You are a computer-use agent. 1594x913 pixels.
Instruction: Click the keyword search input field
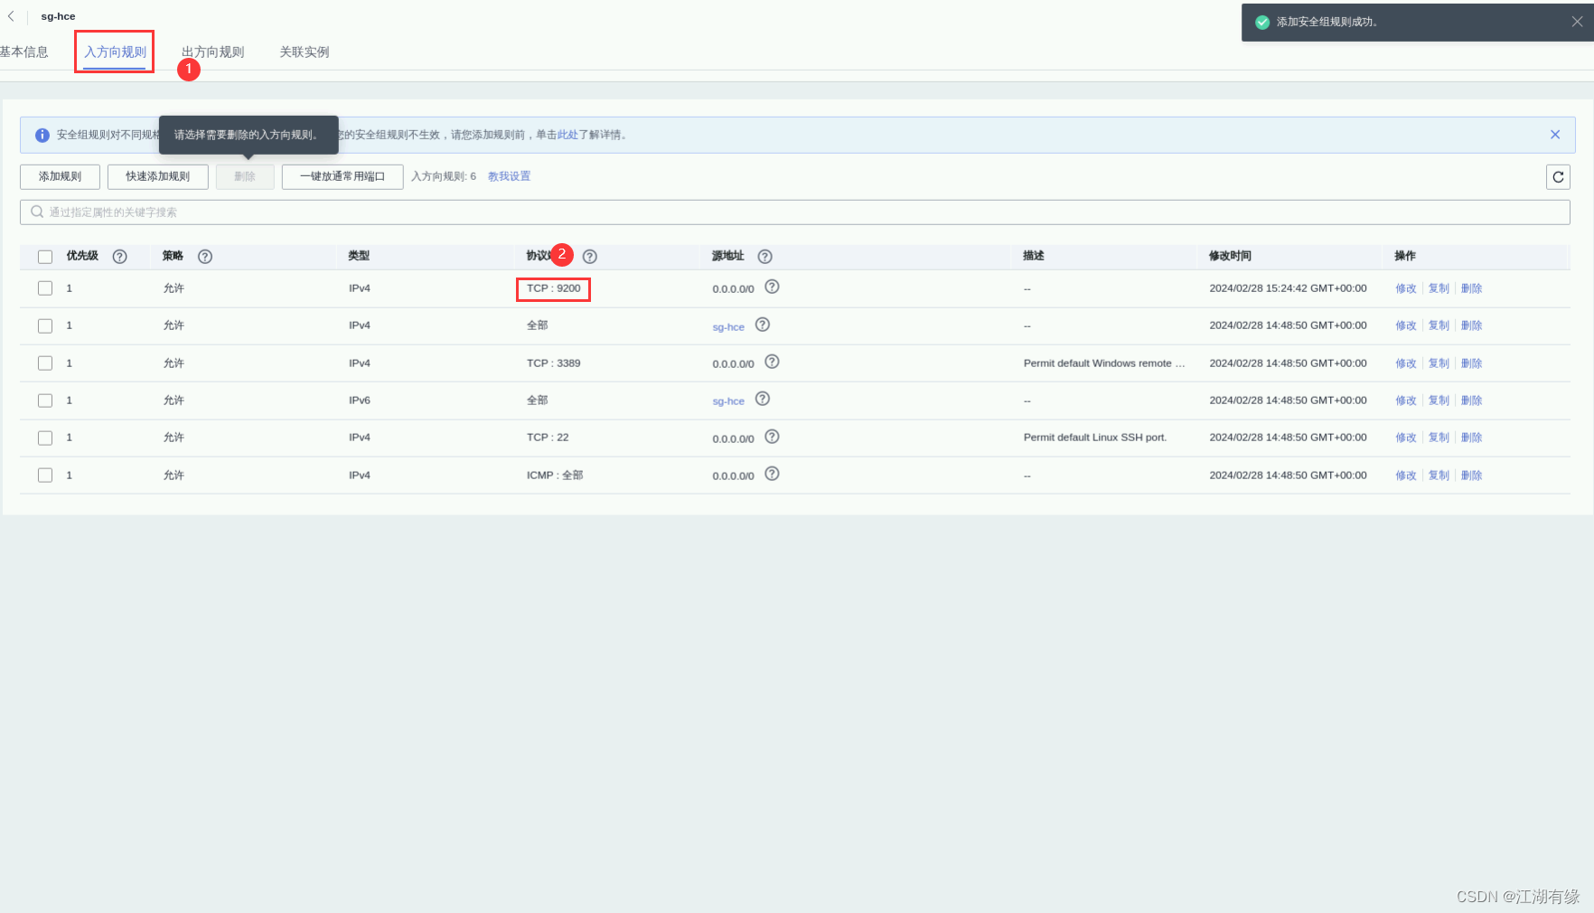(x=795, y=212)
